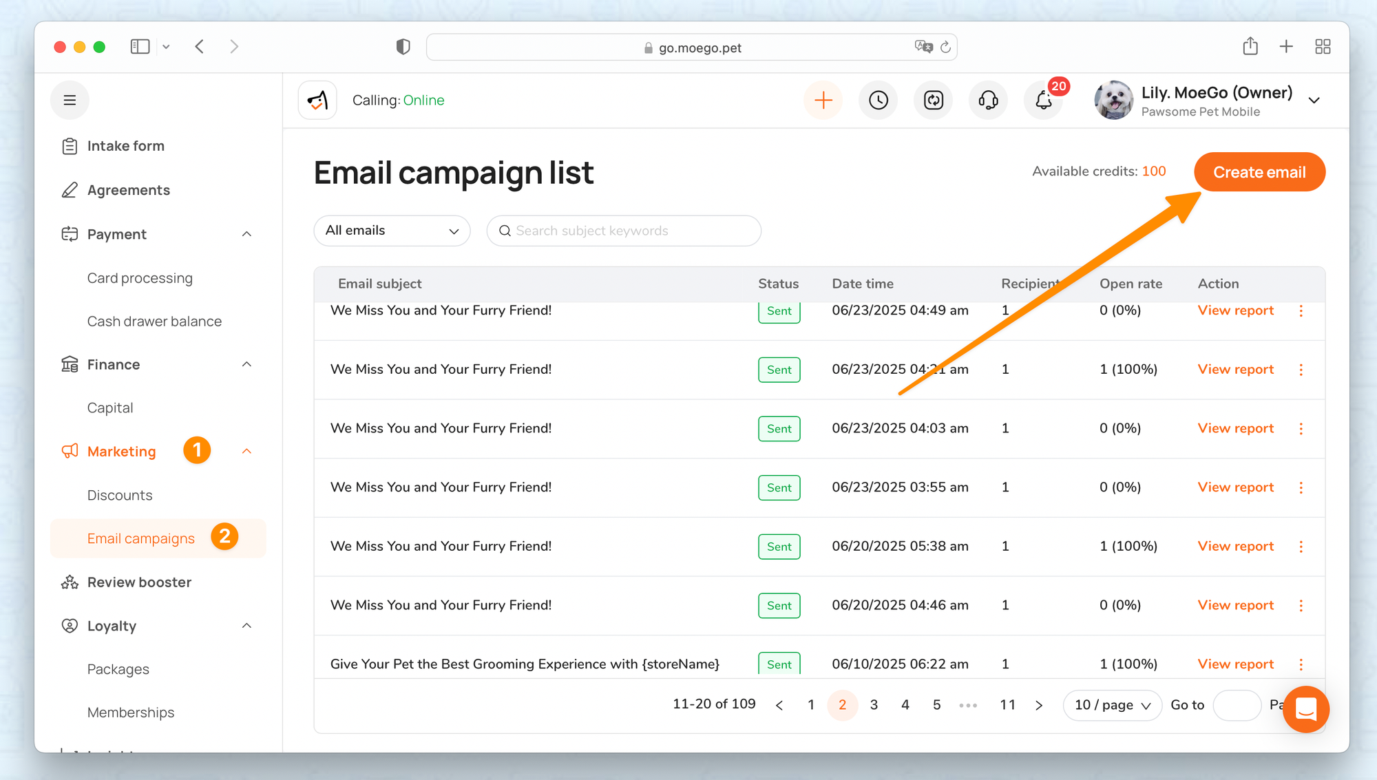Click the hamburger menu icon in sidebar

click(x=70, y=101)
